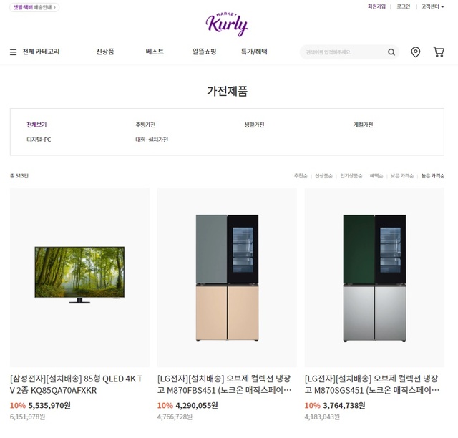Open the 알뜰쇼핑 menu
The height and width of the screenshot is (438, 458).
tap(204, 52)
